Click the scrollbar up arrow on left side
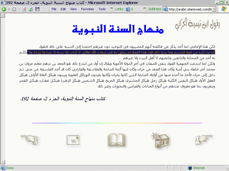 point(3,15)
